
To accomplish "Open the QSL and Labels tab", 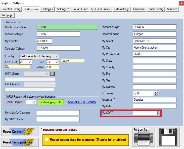I will (101, 9).
